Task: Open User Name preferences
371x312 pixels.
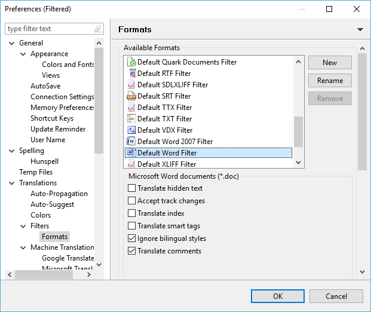Action: point(48,140)
